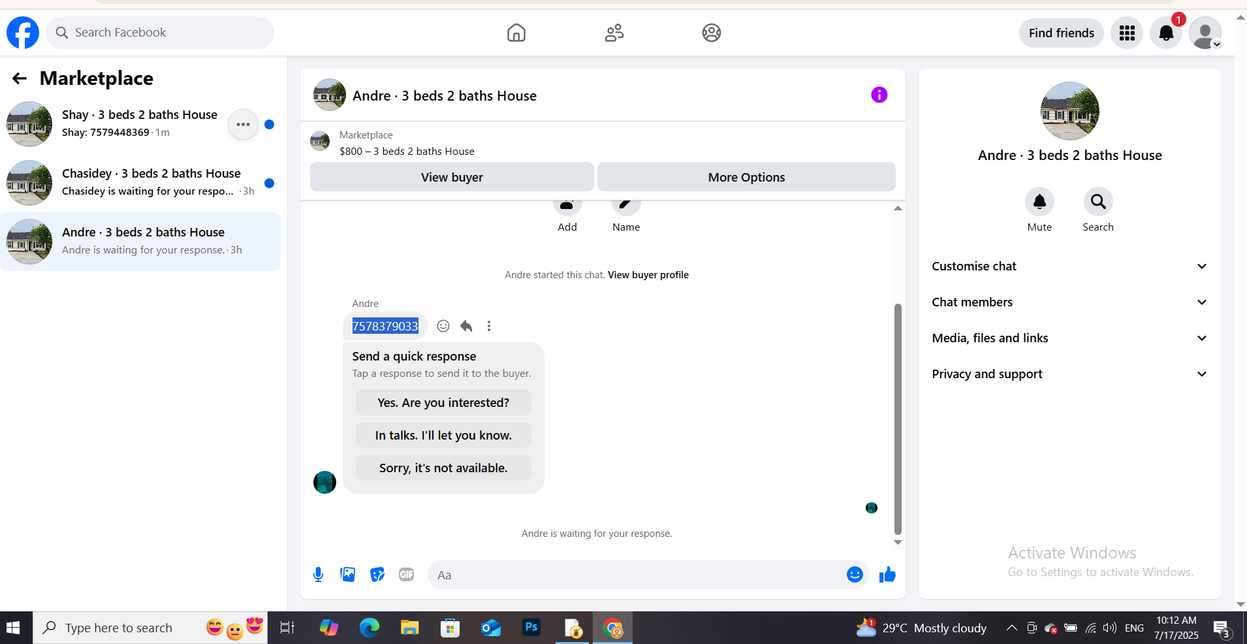Choose a GIF
1247x644 pixels.
point(406,575)
